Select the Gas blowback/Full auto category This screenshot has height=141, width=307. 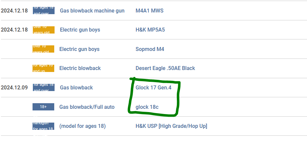(x=87, y=107)
